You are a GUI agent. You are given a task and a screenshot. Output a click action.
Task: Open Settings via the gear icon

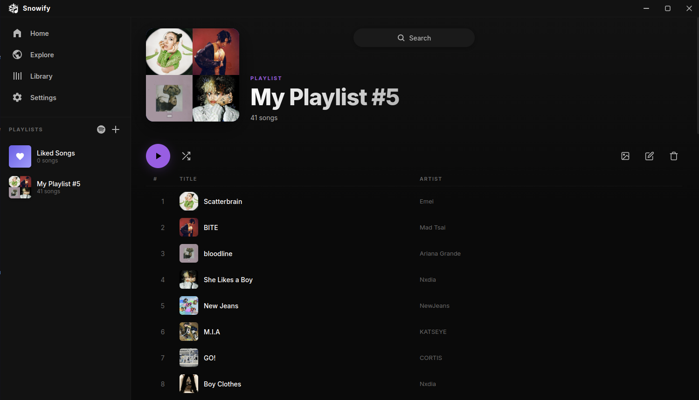[x=17, y=97]
